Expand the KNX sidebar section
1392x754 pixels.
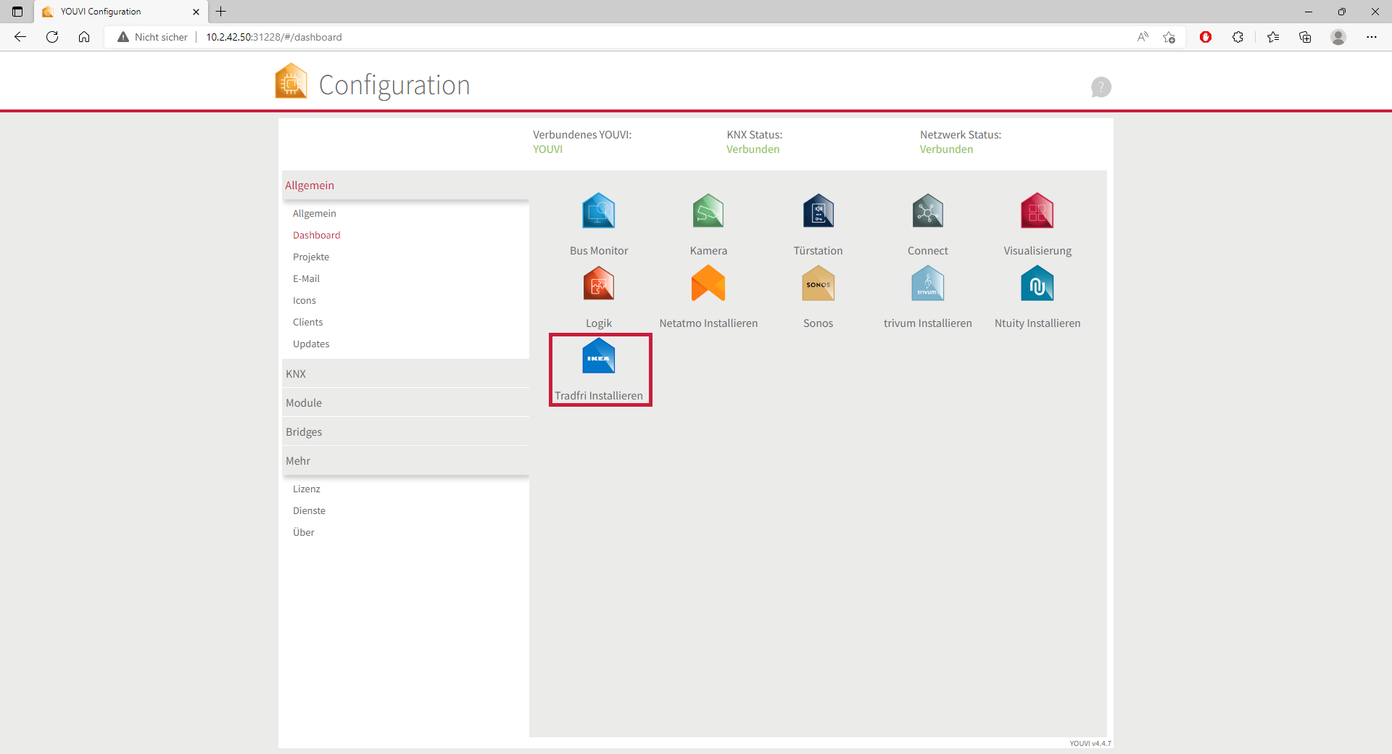coord(296,374)
